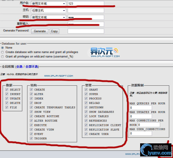Screen dimensions: 173x158
Task: Toggle the LOCK TABLES checkbox
Action: [86, 116]
